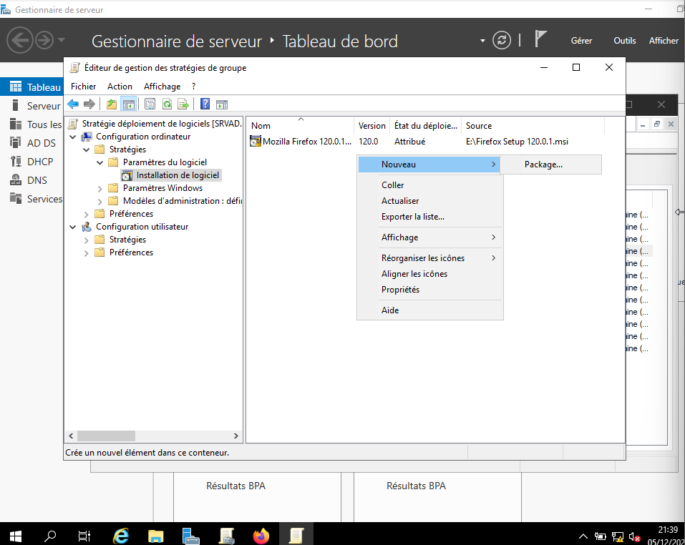Click the server manager refresh icon
Image resolution: width=685 pixels, height=545 pixels.
click(502, 40)
